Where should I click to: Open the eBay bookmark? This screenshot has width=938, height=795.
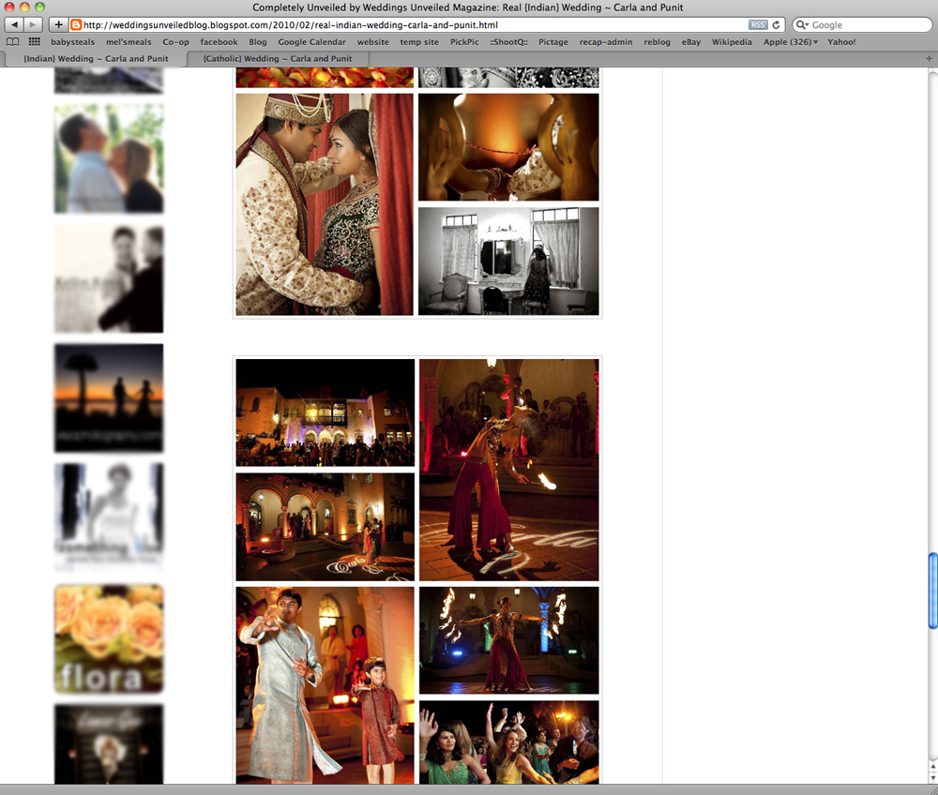(x=691, y=42)
